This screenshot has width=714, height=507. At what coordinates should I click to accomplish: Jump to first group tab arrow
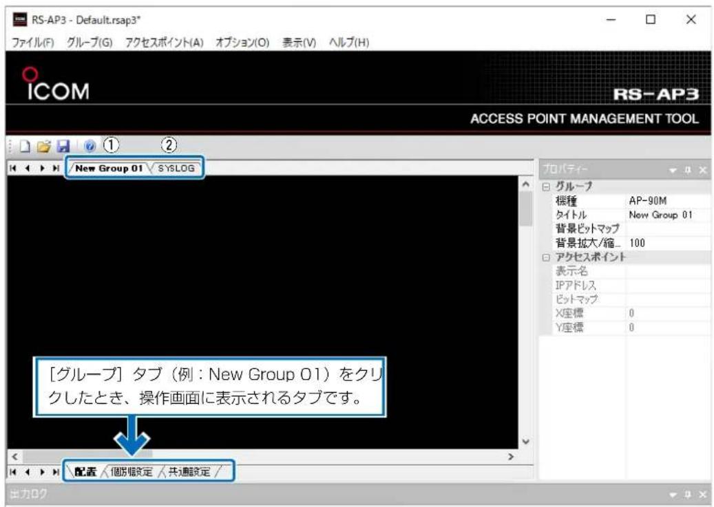13,169
